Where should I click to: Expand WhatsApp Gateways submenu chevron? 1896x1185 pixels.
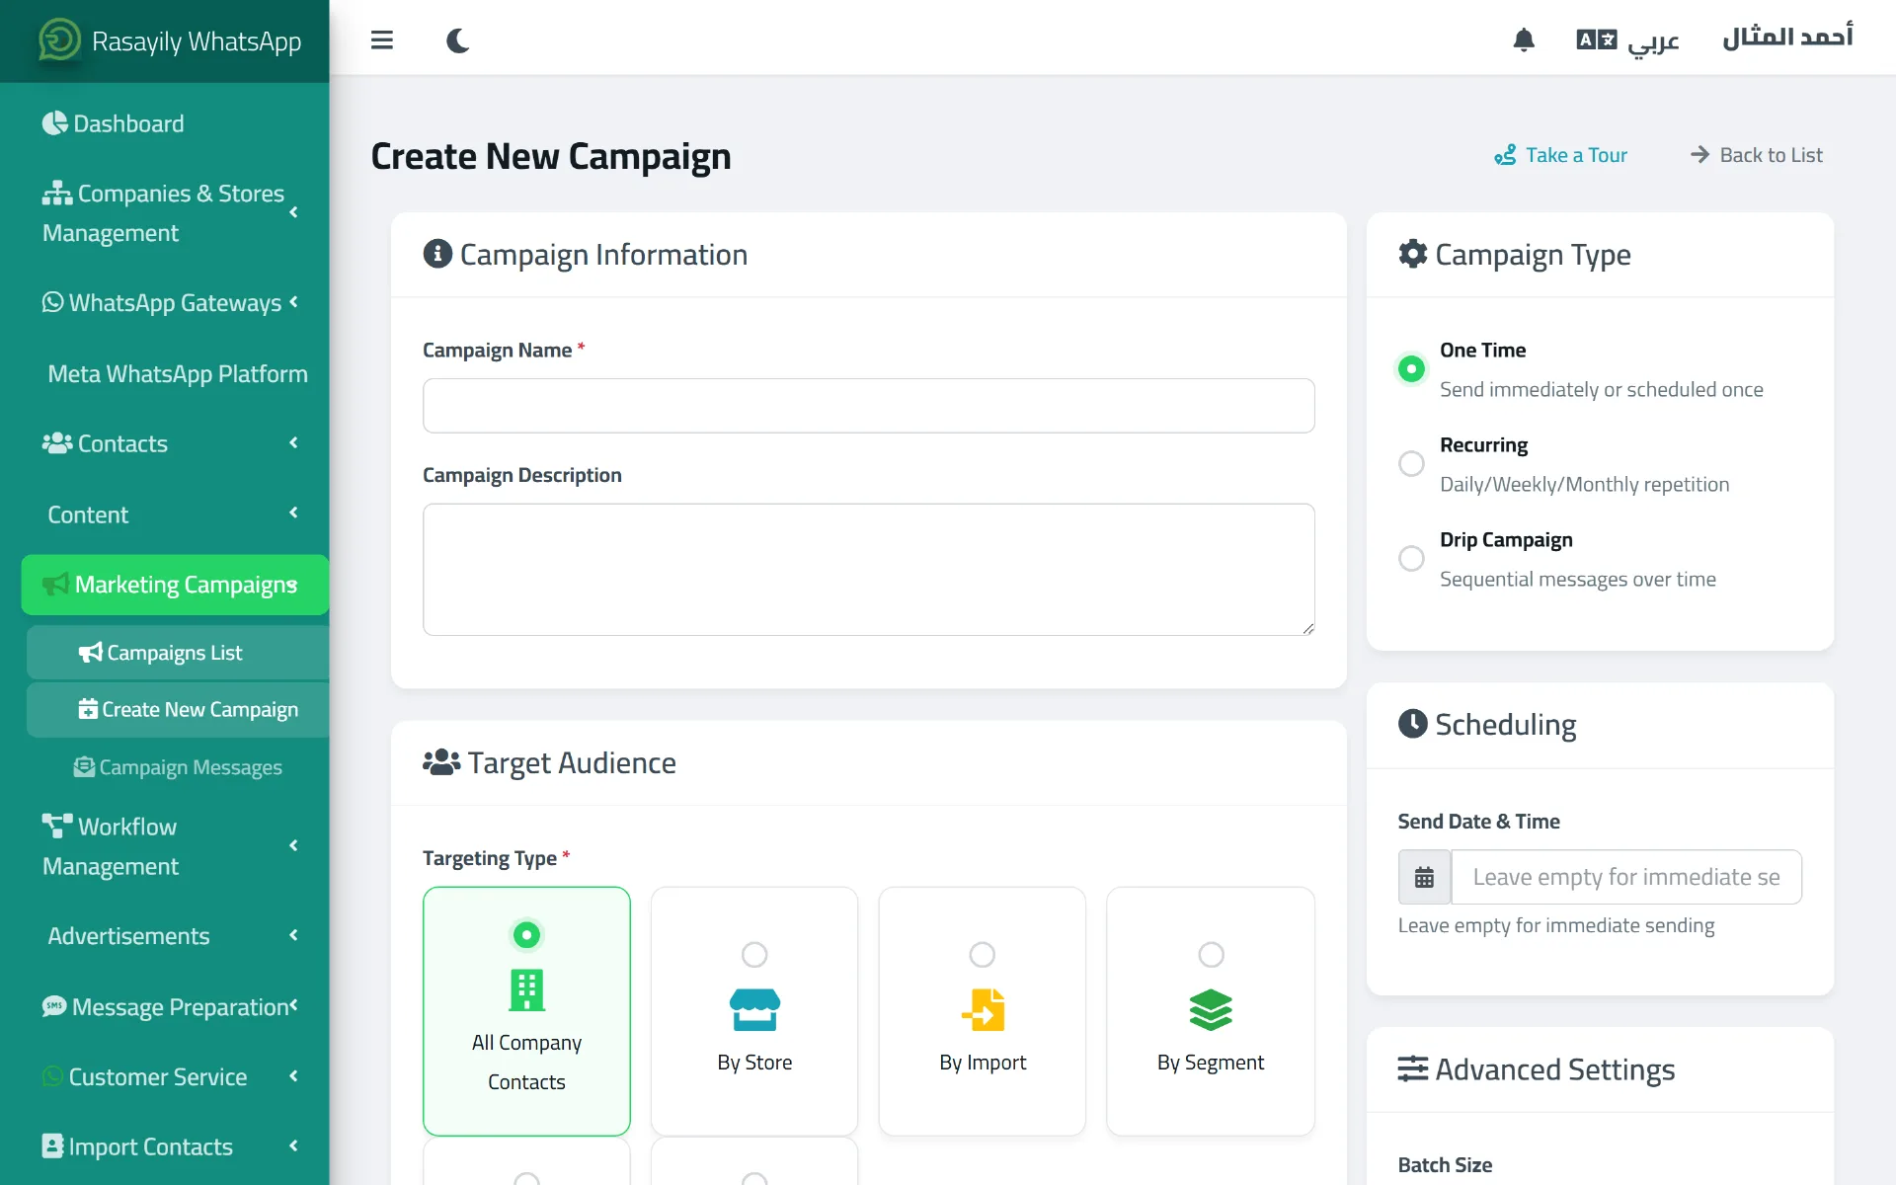tap(293, 302)
